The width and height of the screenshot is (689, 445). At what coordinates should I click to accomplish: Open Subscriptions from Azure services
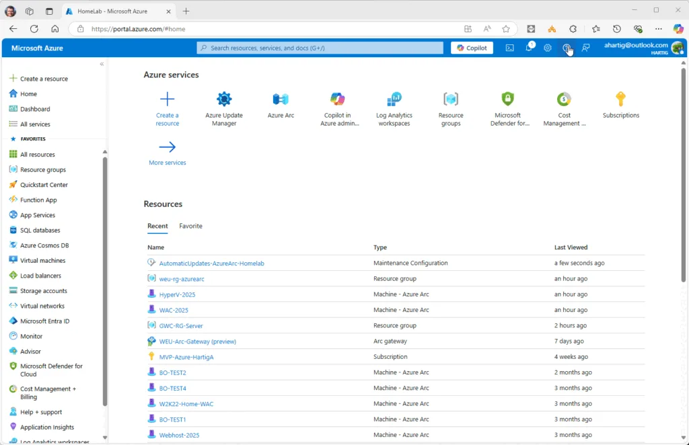pyautogui.click(x=620, y=106)
